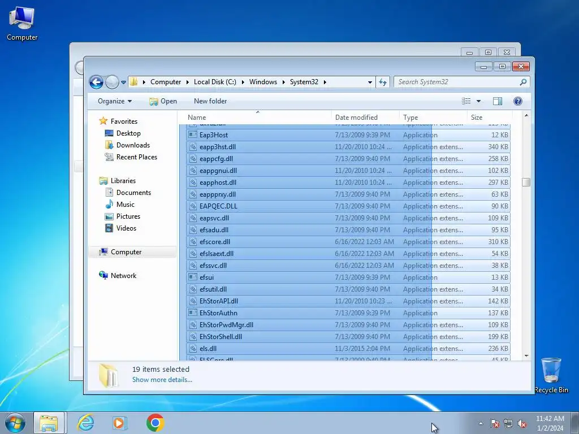The width and height of the screenshot is (579, 434).
Task: Expand the arrow after Windows breadcrumb
Action: pos(284,82)
